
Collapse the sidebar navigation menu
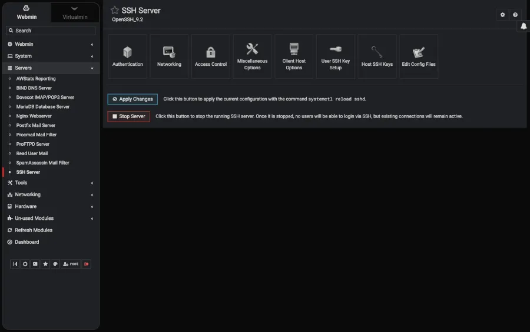coord(15,264)
